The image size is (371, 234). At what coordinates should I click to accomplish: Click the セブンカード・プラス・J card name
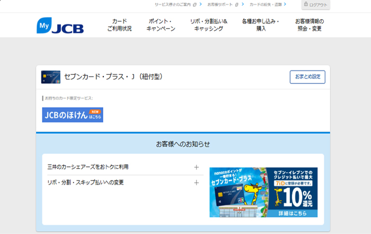click(x=112, y=77)
